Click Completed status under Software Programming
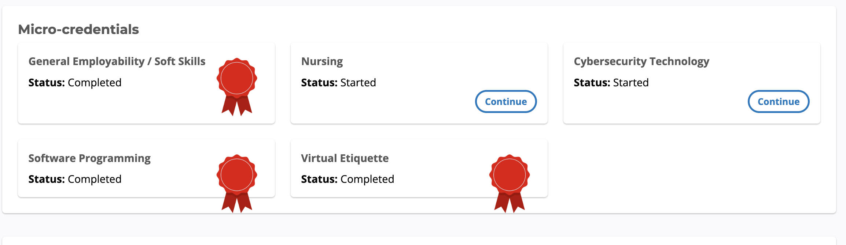 tap(95, 179)
